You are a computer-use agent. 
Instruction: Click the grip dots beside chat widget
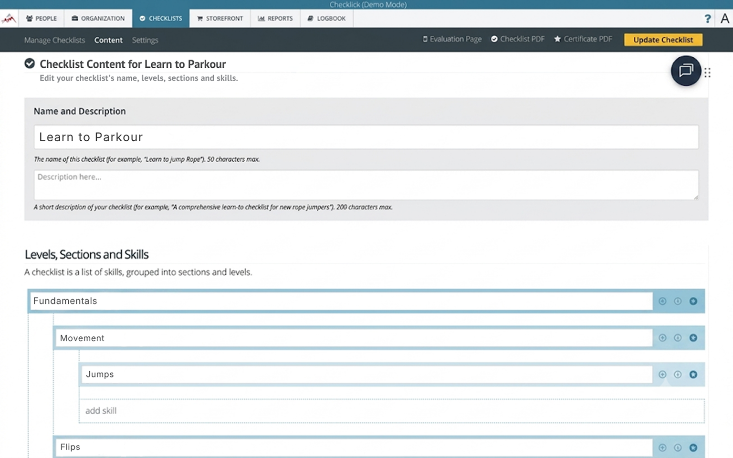(707, 73)
